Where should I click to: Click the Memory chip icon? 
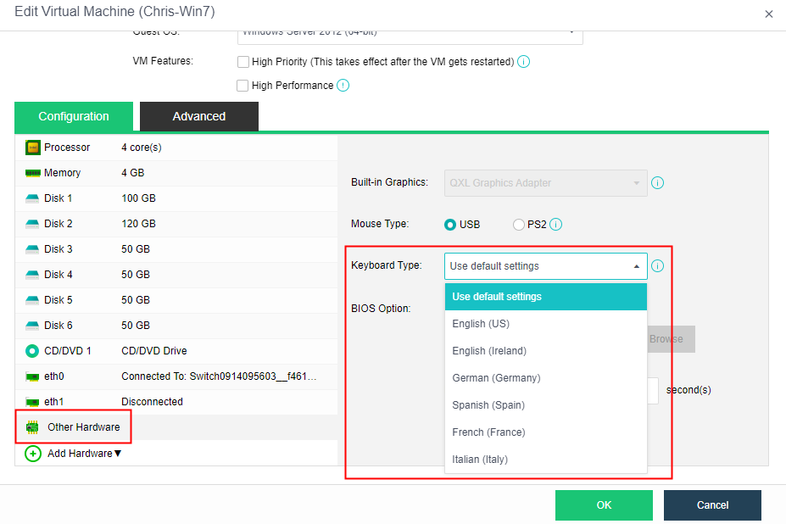point(31,172)
